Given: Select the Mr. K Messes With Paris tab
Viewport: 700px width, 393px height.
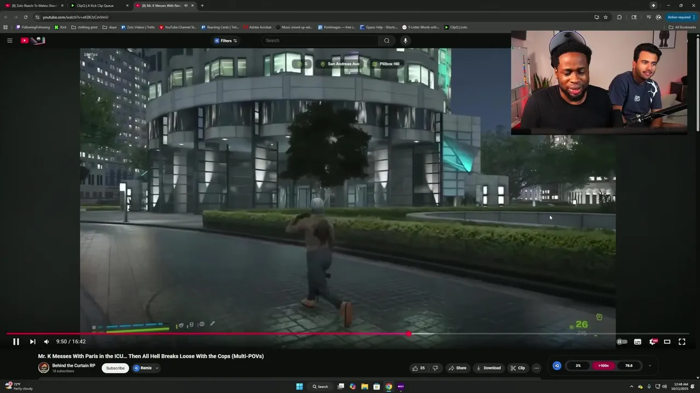Looking at the screenshot, I should point(161,5).
